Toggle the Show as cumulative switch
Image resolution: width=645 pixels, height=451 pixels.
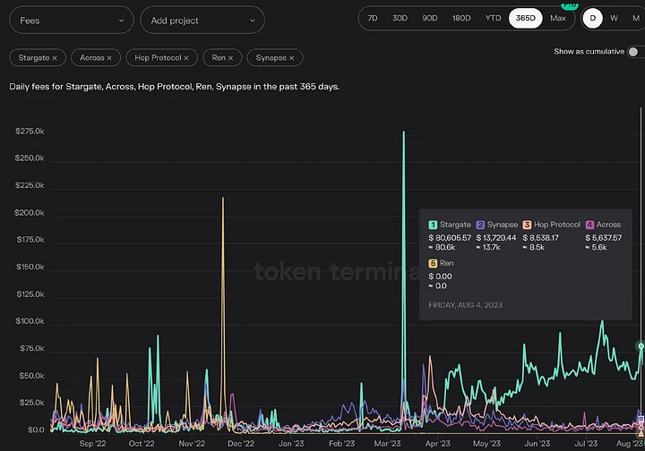point(635,52)
